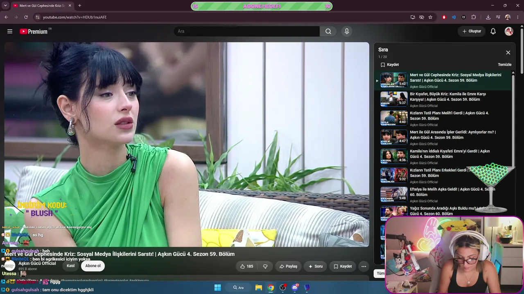Open more actions for the video
The image size is (524, 294).
click(364, 266)
